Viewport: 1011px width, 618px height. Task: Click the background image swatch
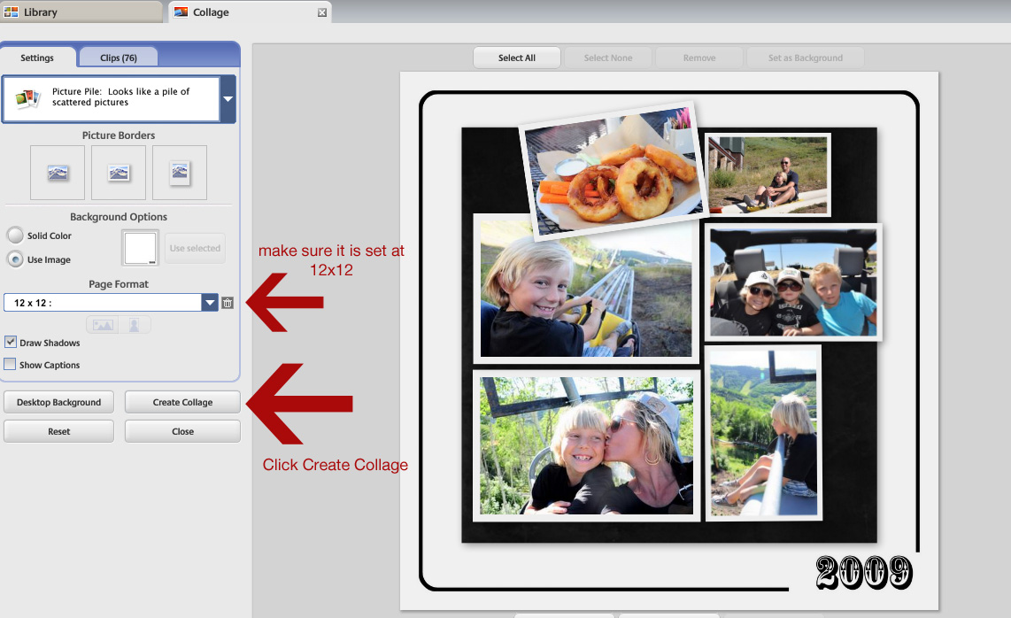pos(140,248)
